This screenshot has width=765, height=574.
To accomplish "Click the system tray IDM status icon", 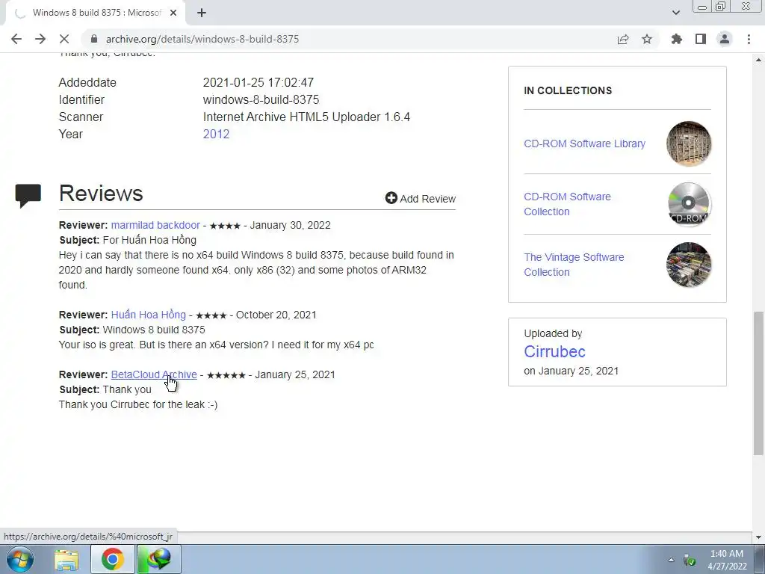I will (x=690, y=561).
